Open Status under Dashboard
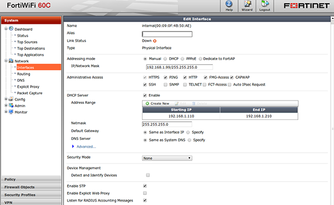Viewport: 334px width, 205px height. 23,36
